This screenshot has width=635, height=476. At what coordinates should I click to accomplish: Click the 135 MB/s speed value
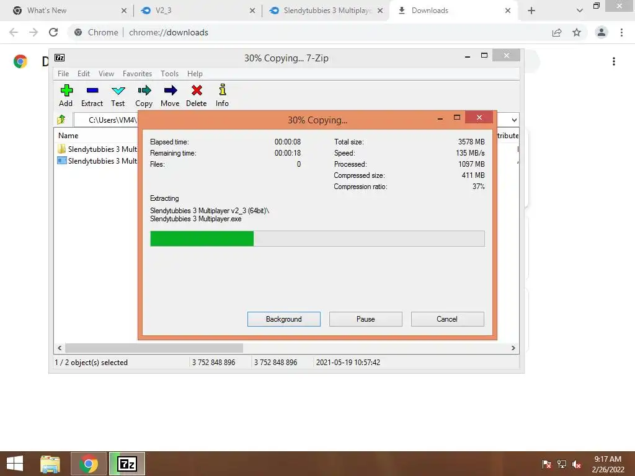point(470,153)
